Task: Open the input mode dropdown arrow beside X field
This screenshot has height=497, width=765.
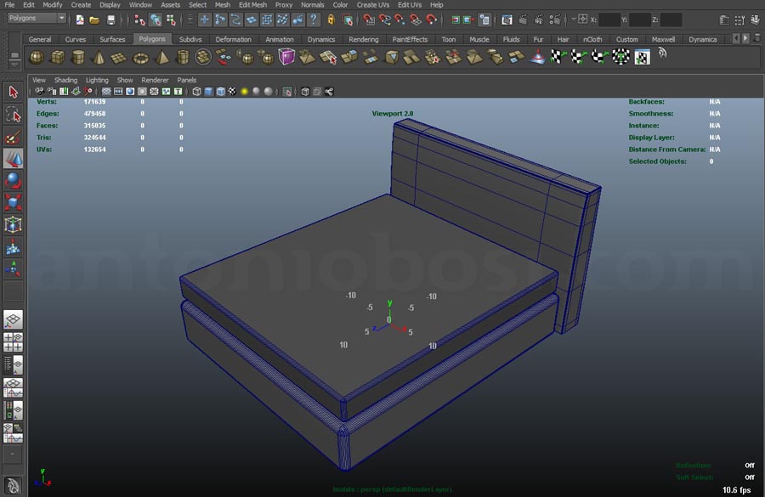Action: (574, 19)
